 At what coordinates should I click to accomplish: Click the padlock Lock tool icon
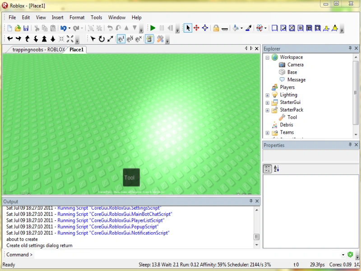[216, 28]
